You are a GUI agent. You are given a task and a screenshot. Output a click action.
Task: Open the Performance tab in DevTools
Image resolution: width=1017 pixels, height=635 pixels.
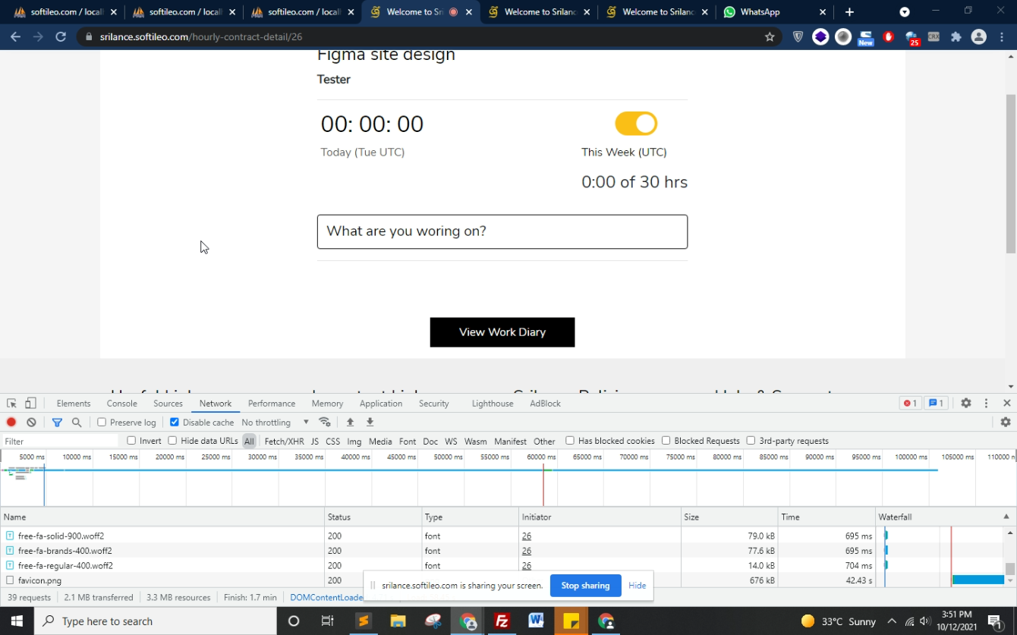click(x=271, y=404)
